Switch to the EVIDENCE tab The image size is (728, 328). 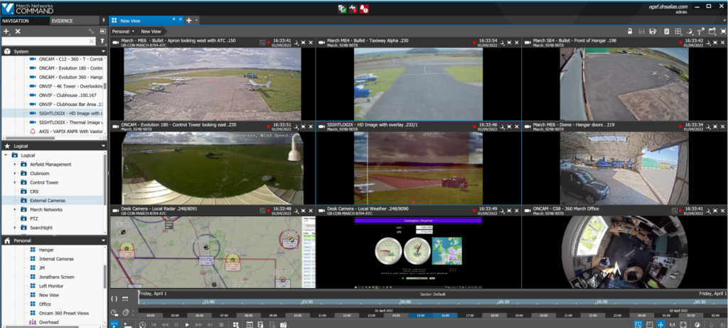coord(62,21)
